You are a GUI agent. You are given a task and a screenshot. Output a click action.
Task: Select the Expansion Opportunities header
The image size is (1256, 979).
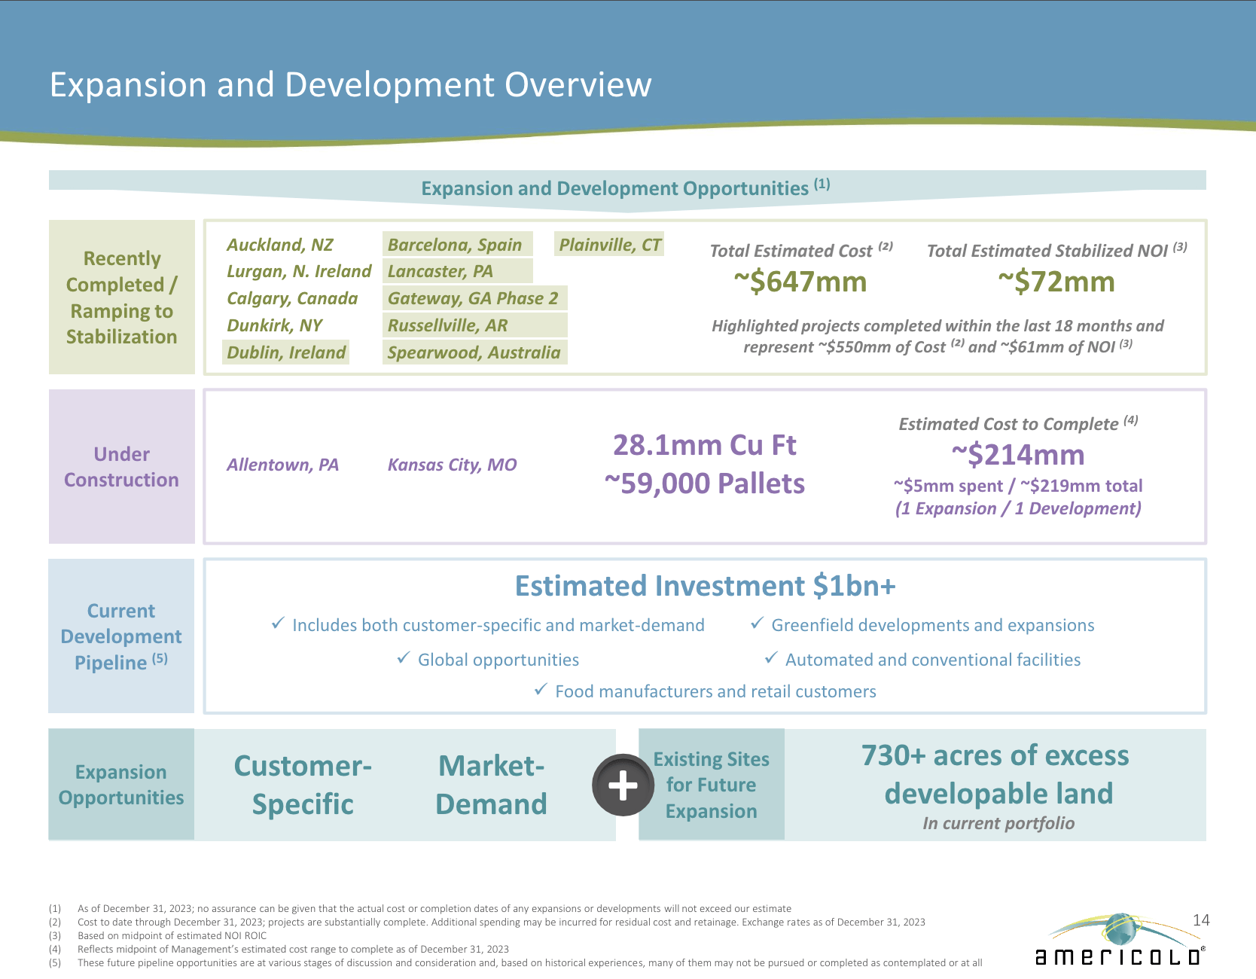click(x=121, y=784)
